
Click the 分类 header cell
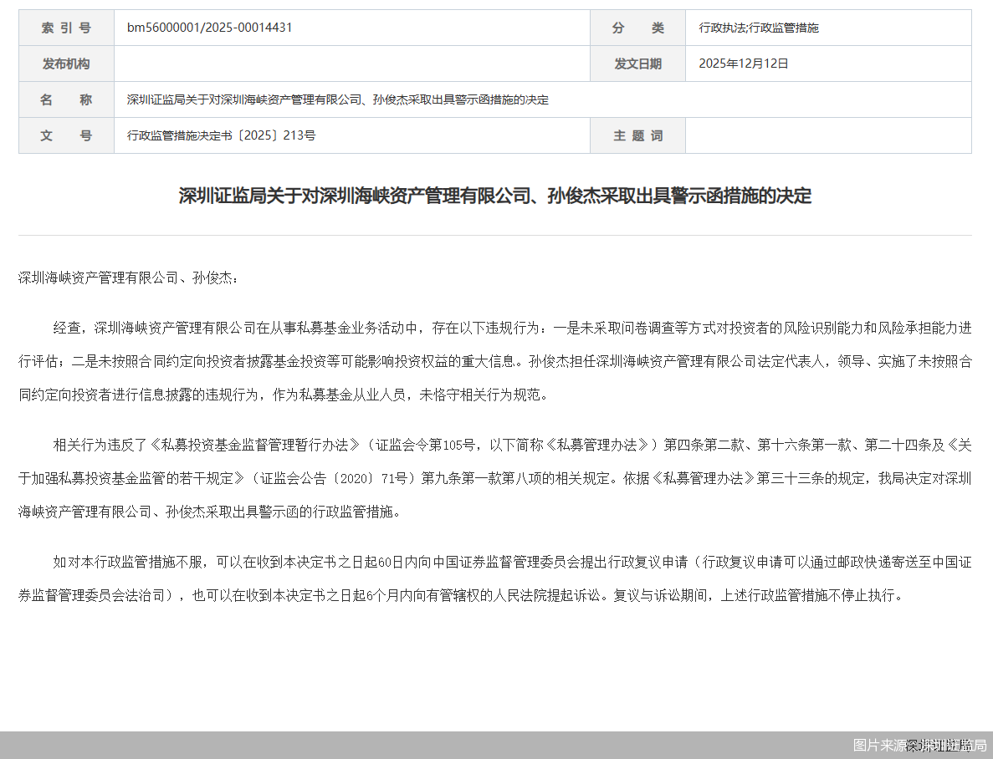(x=637, y=28)
